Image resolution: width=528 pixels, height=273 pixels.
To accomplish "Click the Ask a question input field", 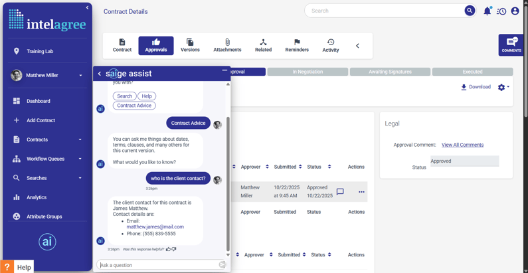I will tap(158, 265).
